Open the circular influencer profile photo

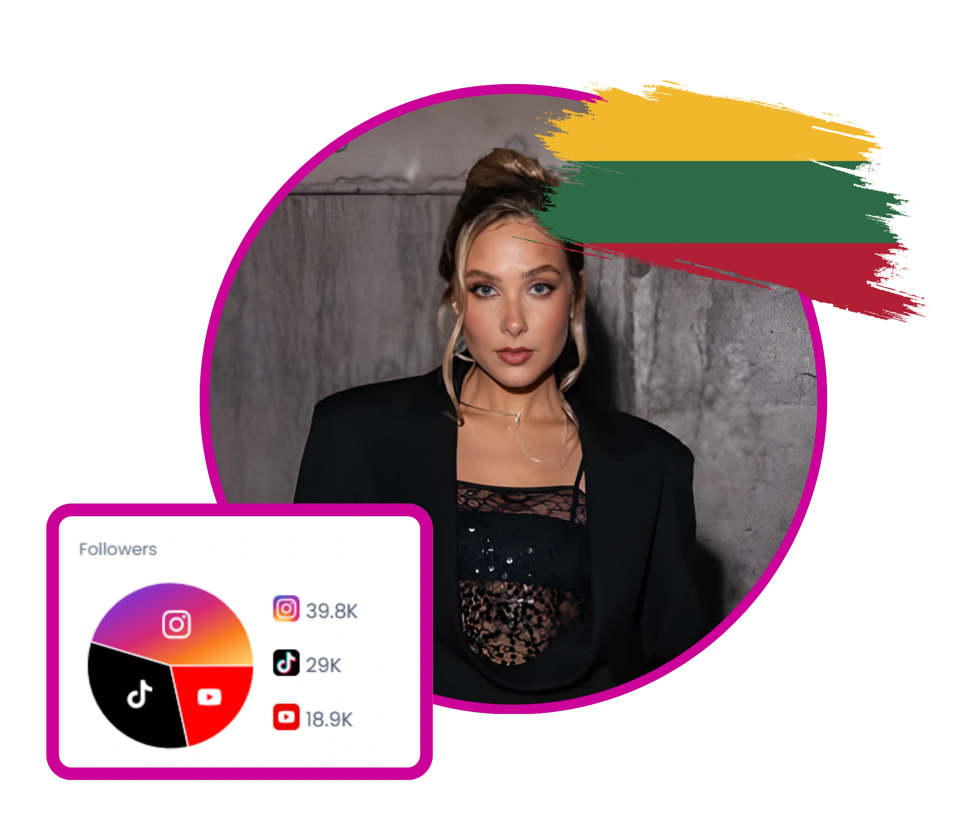513,398
